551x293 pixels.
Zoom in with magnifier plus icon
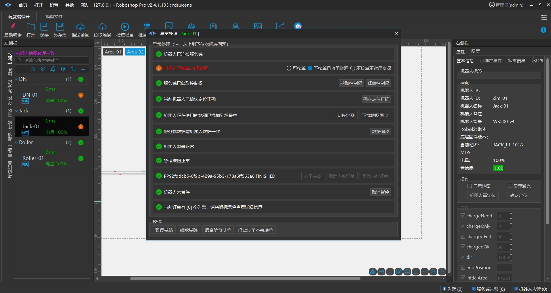point(433,271)
